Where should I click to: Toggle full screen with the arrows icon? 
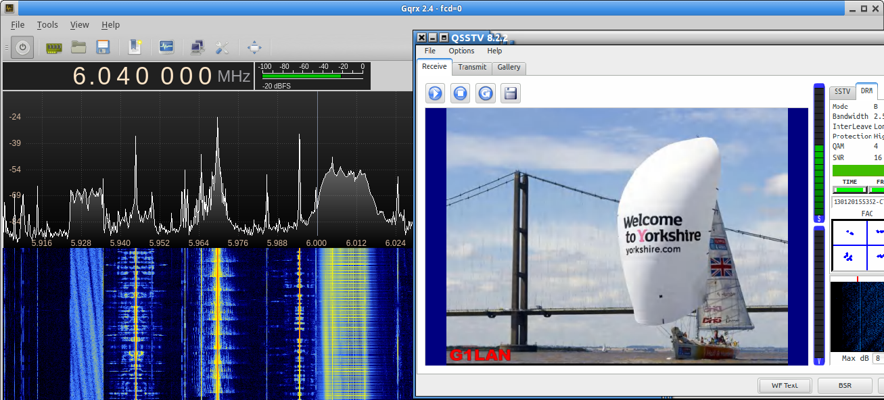(254, 47)
